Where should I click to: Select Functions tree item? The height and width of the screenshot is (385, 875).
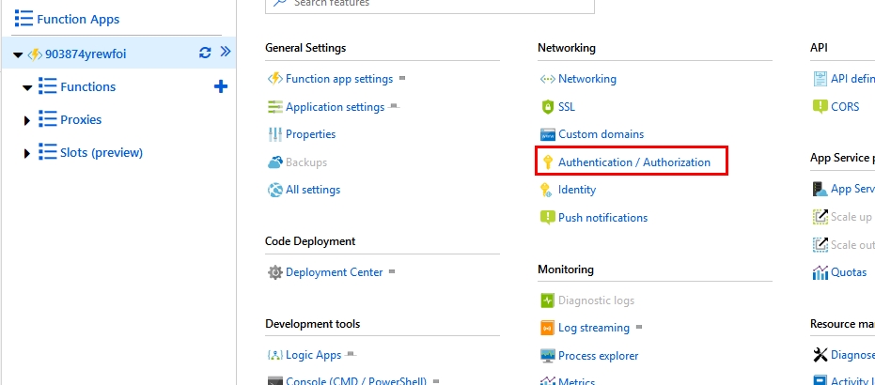87,86
